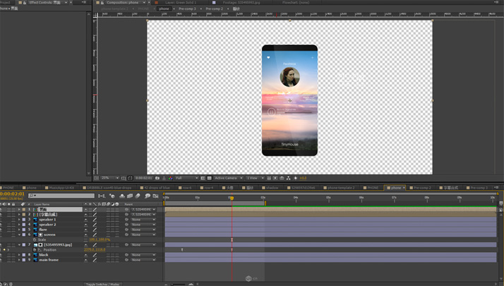Click the Position keyframe on the timeline
Viewport: 504px width, 286px height.
[182, 249]
